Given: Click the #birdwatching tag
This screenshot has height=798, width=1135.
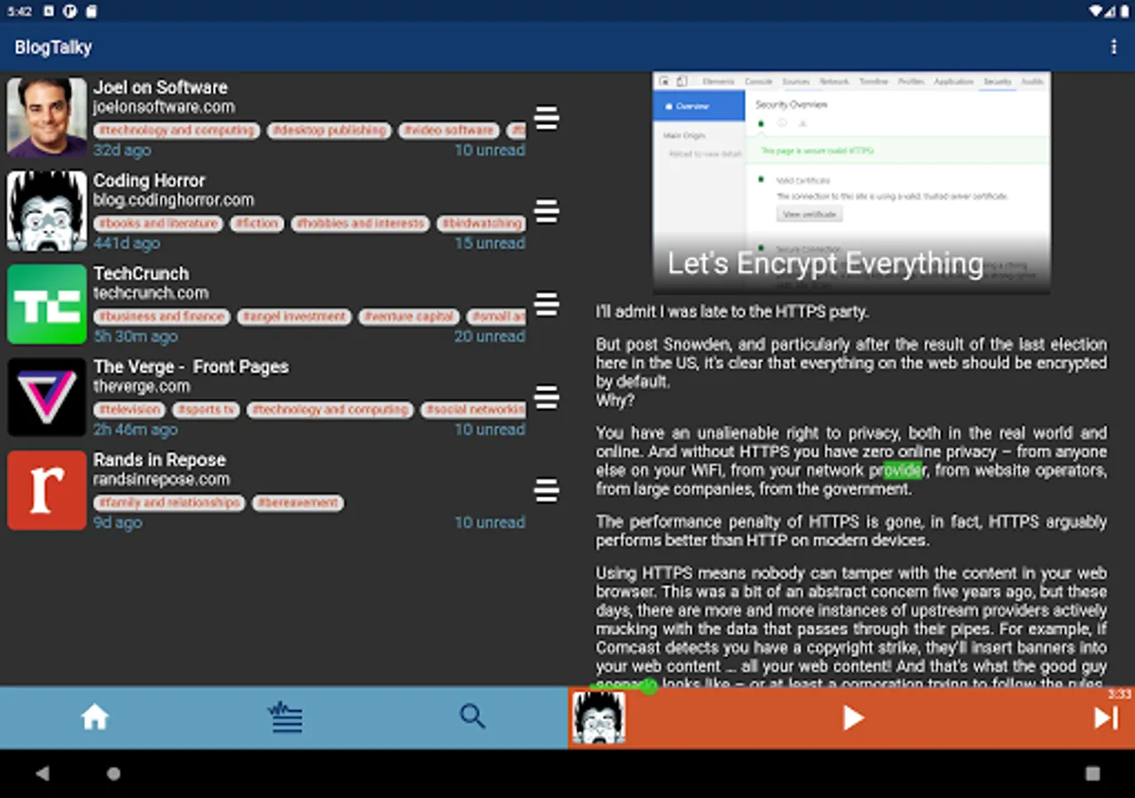Looking at the screenshot, I should (481, 223).
